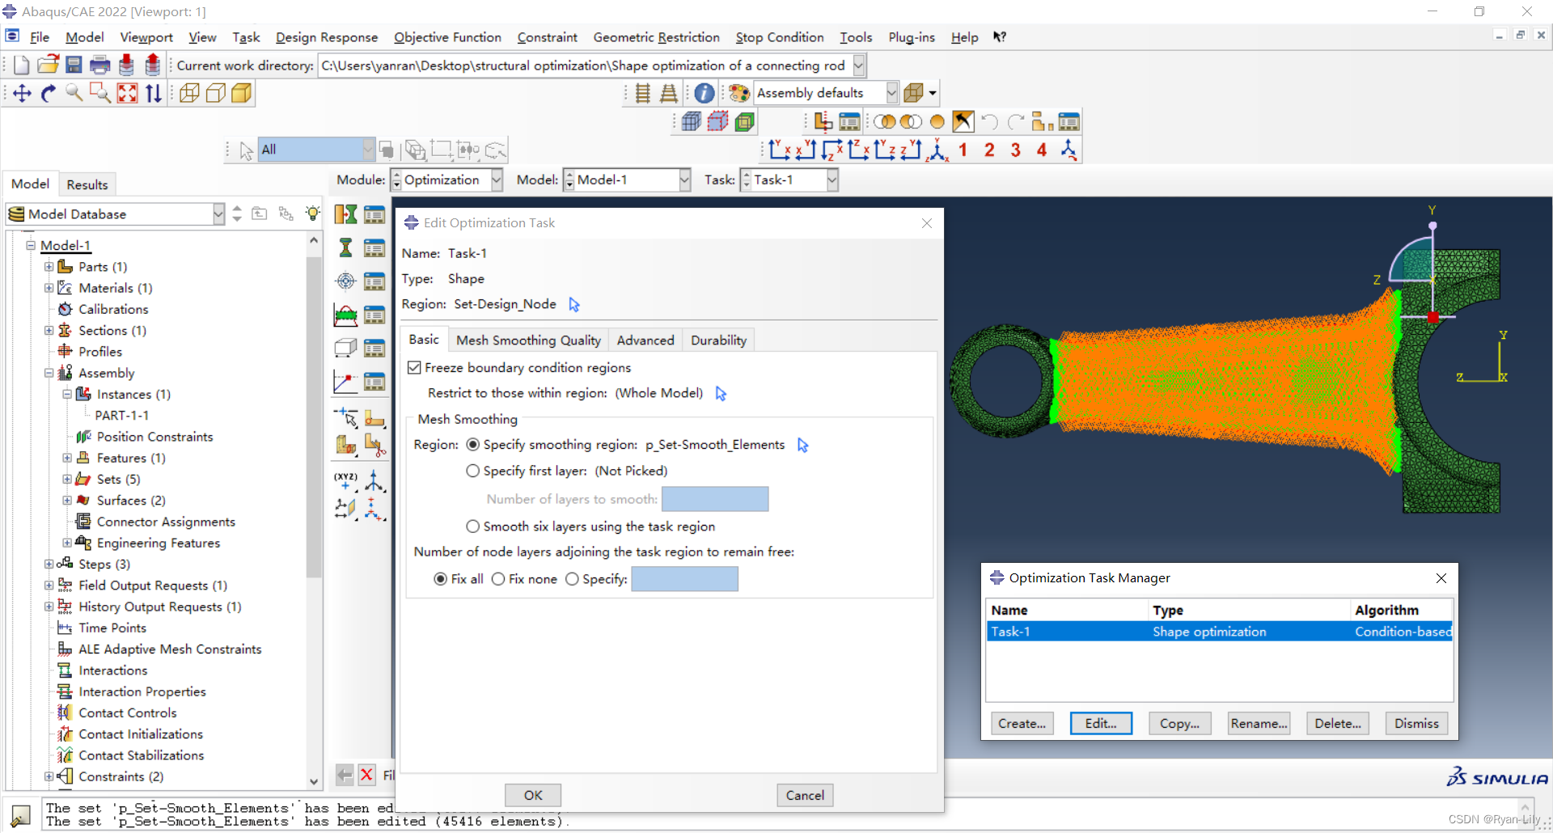This screenshot has height=833, width=1553.
Task: Select the Fix none radio button
Action: point(498,579)
